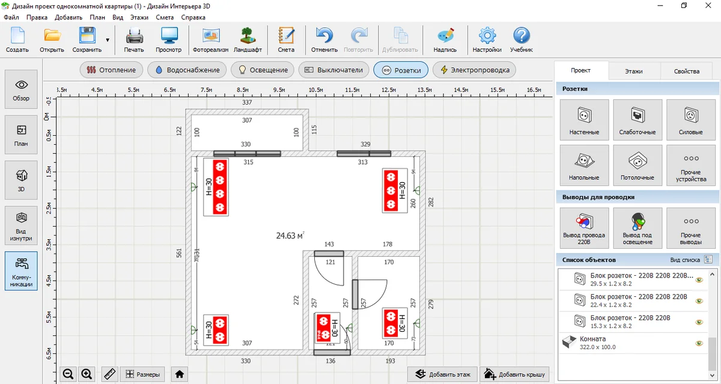Select Потолочные socket type
Screen dimensions: 721x384
point(637,165)
